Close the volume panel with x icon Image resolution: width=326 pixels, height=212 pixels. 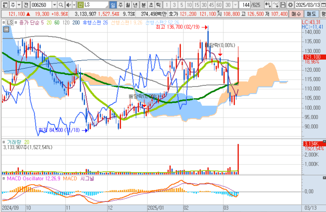[324, 141]
